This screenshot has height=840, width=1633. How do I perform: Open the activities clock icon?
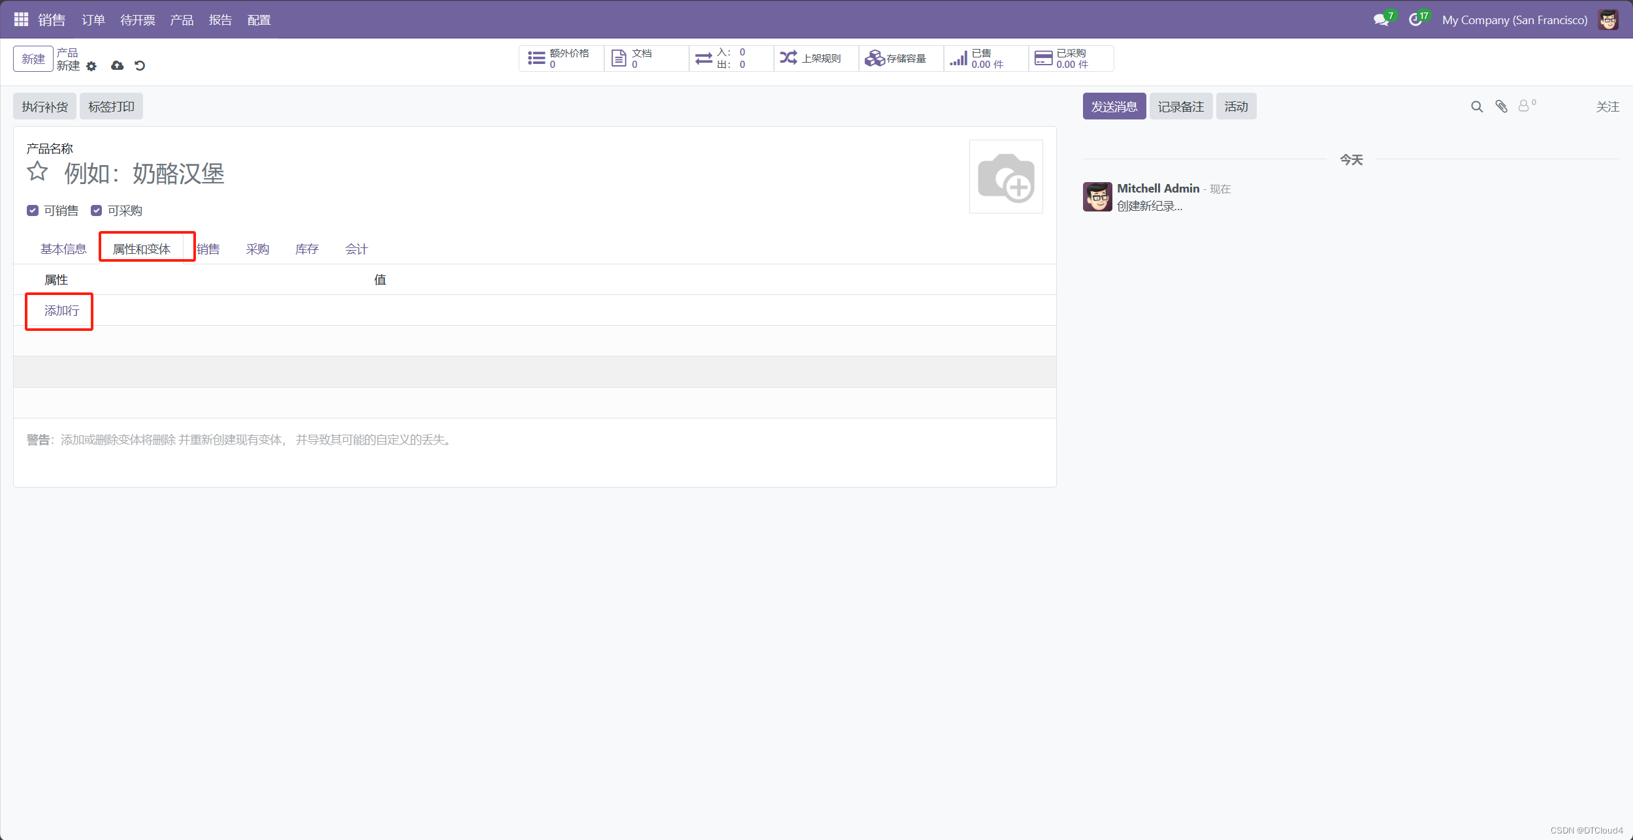point(1415,20)
